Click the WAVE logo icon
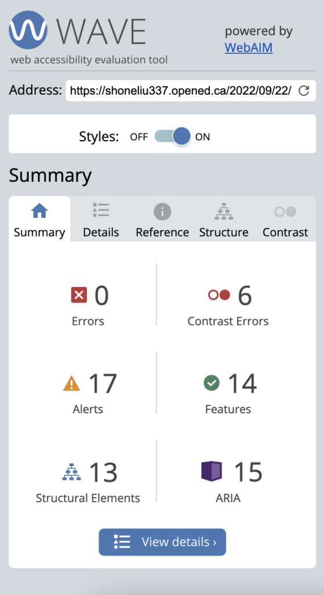Viewport: 324px width, 595px height. click(x=28, y=30)
